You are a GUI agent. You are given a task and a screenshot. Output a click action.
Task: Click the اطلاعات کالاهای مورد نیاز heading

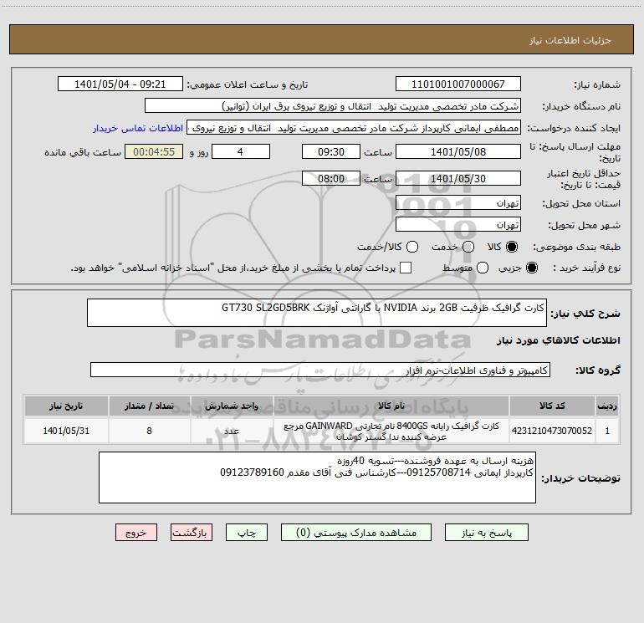[559, 340]
